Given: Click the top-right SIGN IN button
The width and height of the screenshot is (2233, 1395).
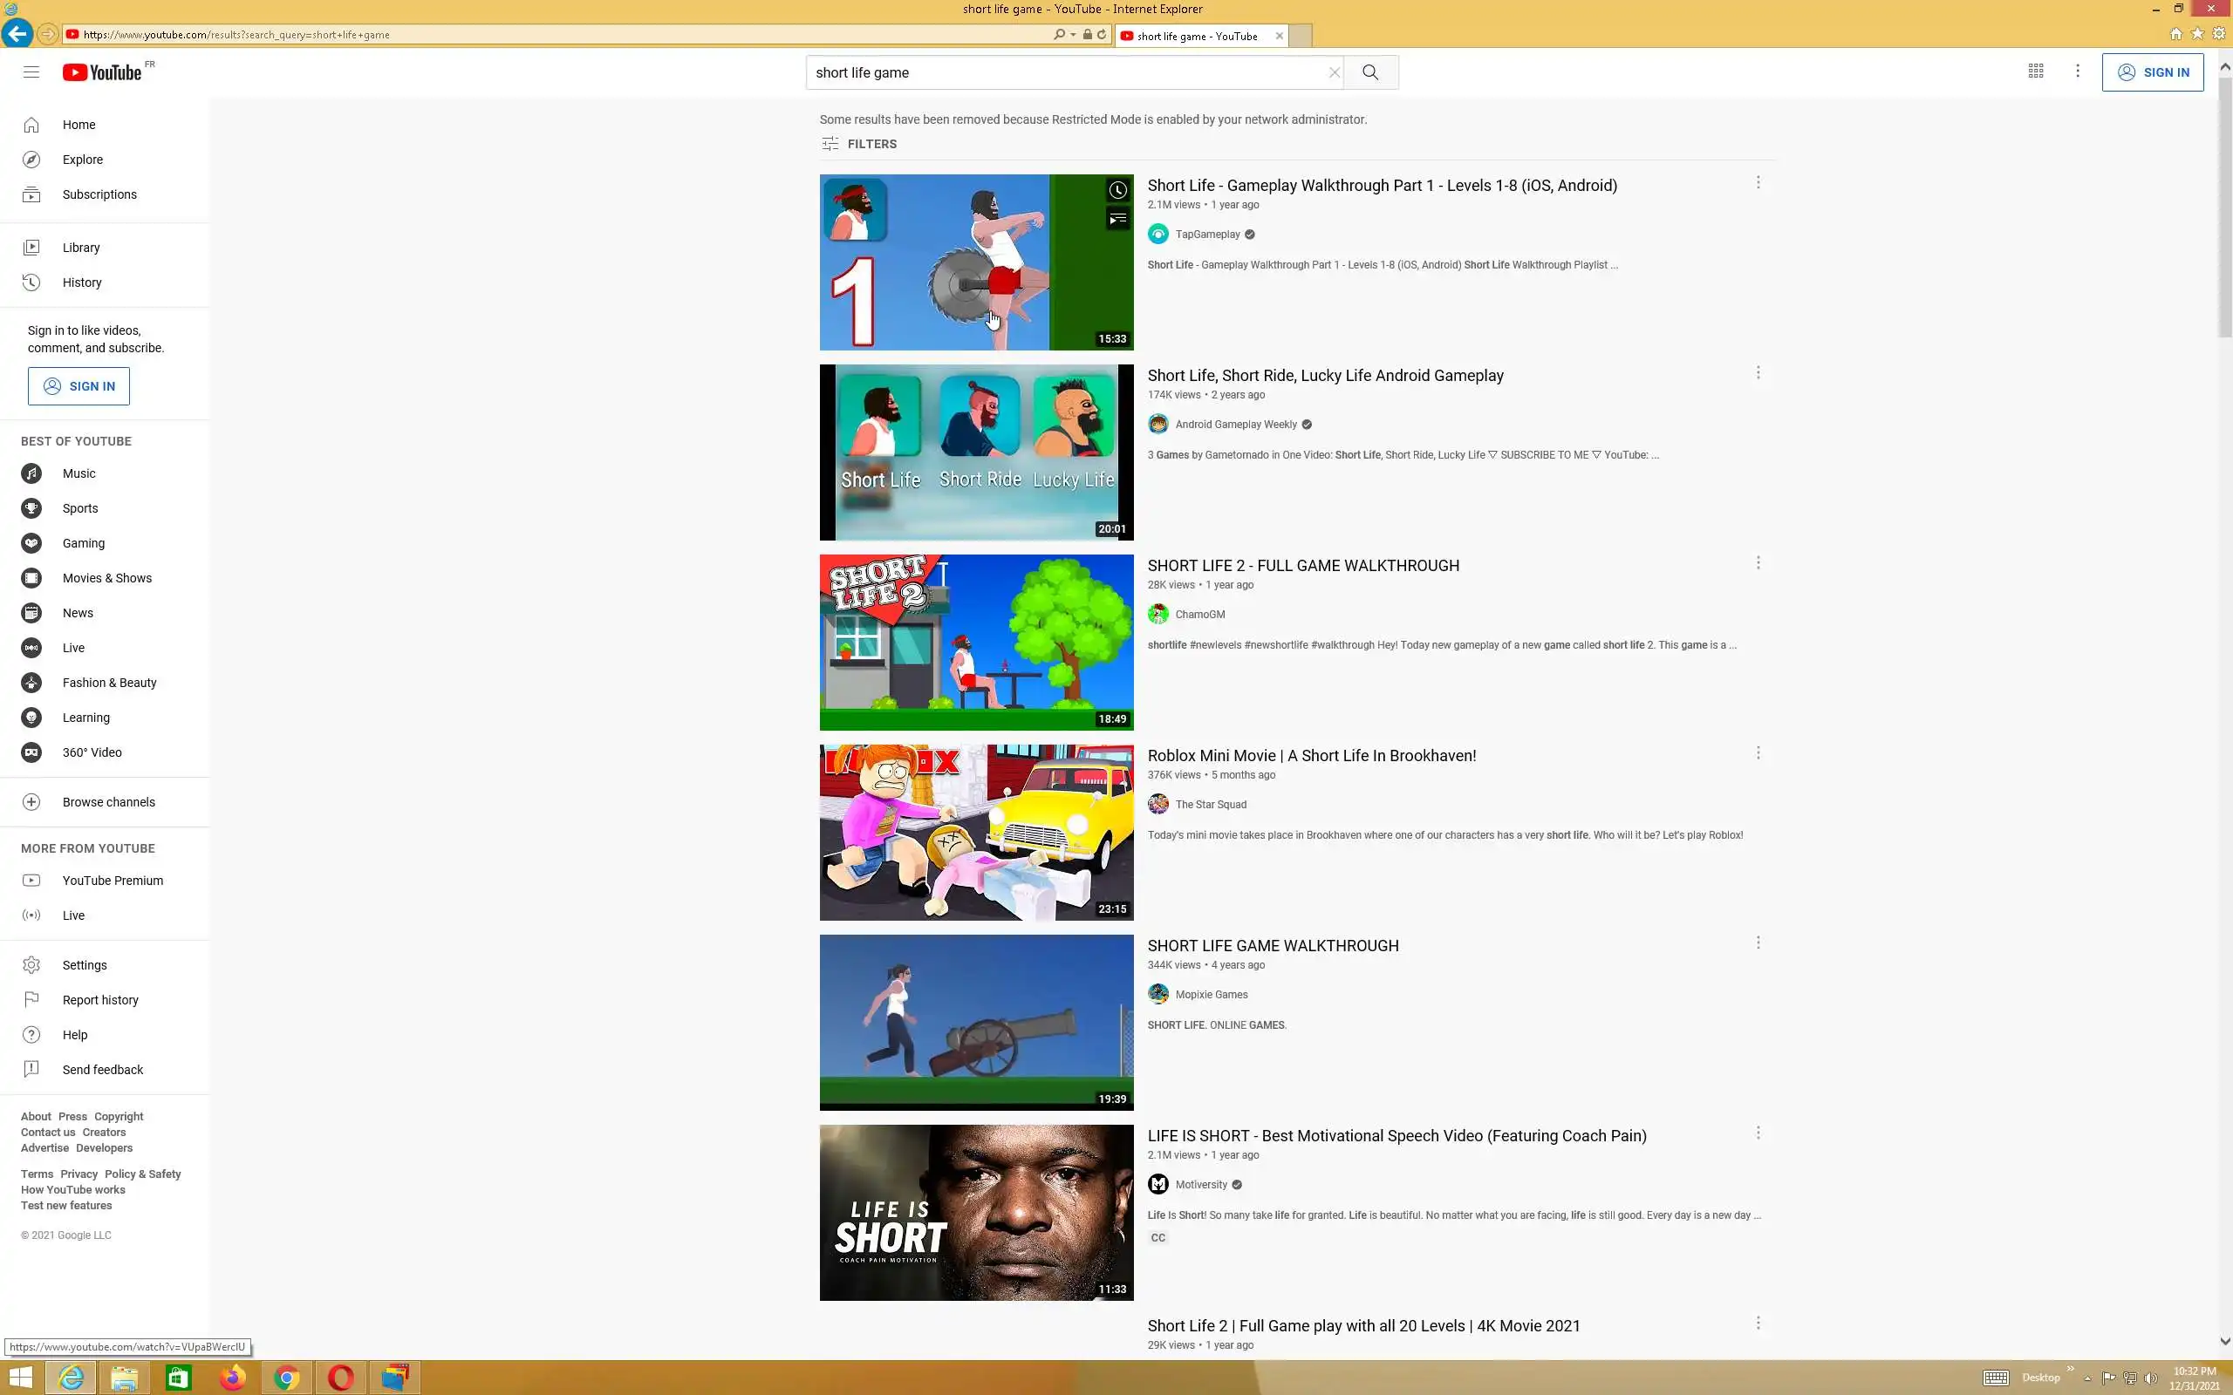Looking at the screenshot, I should coord(2152,72).
